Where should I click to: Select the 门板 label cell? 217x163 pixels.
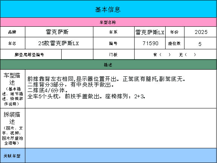pyautogui.click(x=114, y=55)
